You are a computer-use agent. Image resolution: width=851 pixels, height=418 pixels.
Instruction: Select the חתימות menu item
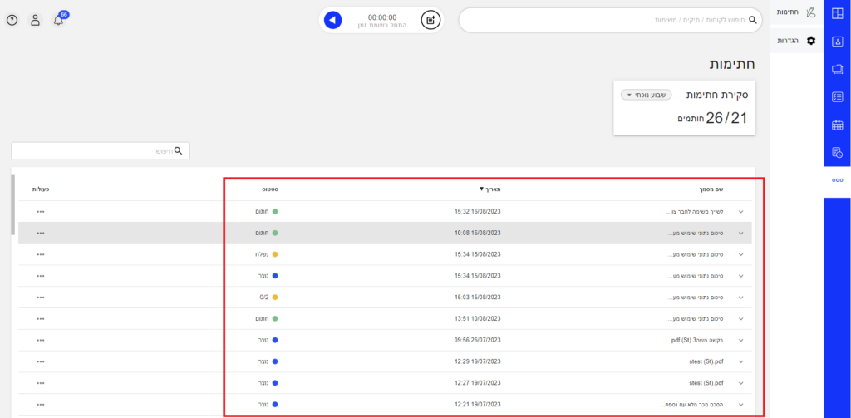(795, 12)
